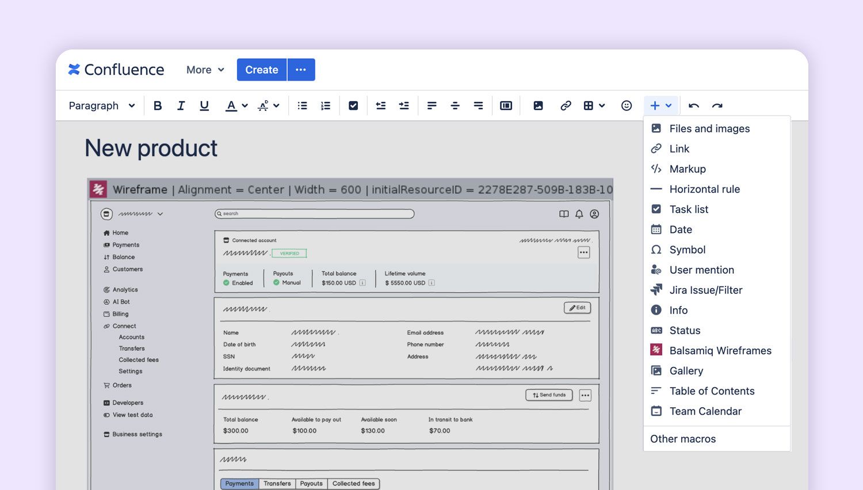Click Analytics in the wireframe sidebar
Image resolution: width=863 pixels, height=490 pixels.
pos(121,290)
